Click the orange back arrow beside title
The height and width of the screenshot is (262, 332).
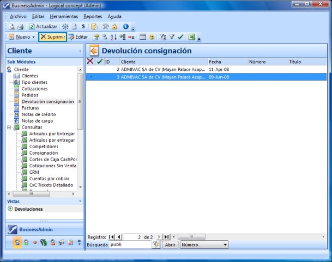tap(94, 51)
